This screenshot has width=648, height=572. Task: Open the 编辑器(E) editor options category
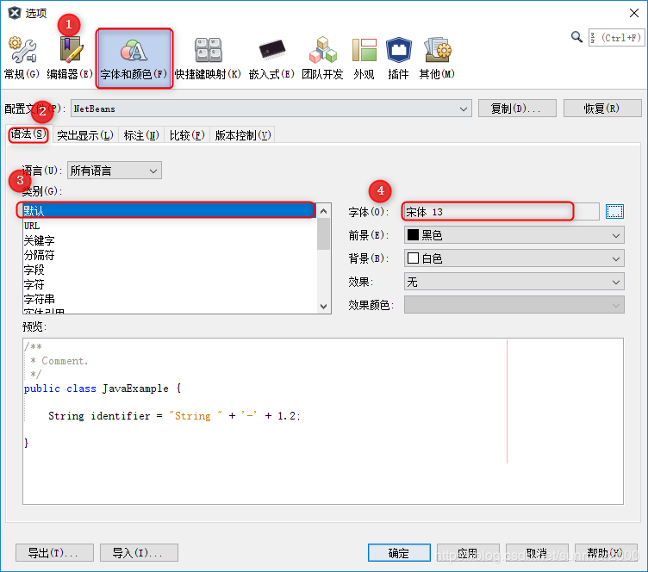click(70, 58)
